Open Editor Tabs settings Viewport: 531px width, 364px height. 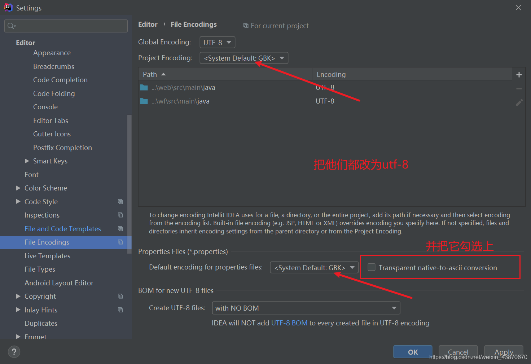point(51,120)
